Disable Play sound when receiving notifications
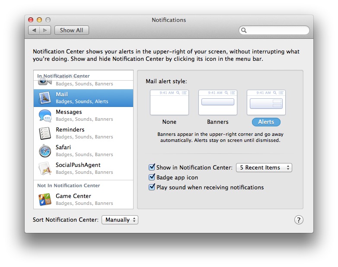This screenshot has width=338, height=267. [152, 187]
